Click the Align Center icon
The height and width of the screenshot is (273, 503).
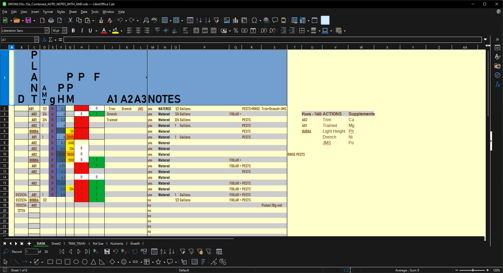138,31
